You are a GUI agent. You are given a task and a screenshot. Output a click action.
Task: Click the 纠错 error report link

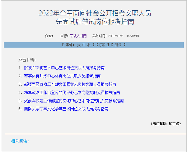click(x=118, y=45)
